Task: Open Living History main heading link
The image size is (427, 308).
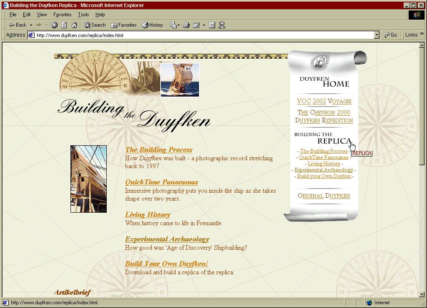Action: 148,215
